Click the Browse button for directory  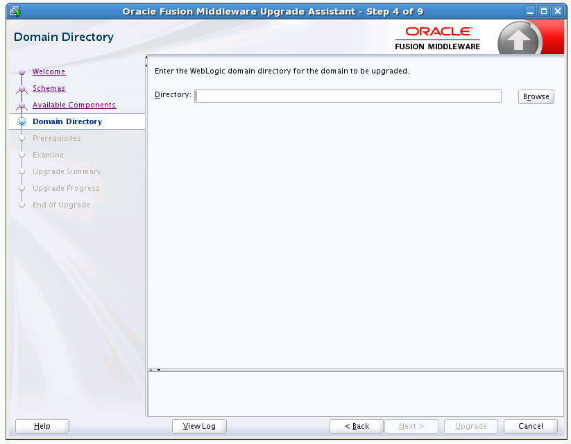point(536,96)
